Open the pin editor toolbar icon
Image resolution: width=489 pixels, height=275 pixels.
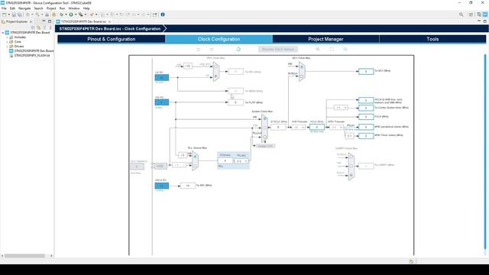point(155,15)
